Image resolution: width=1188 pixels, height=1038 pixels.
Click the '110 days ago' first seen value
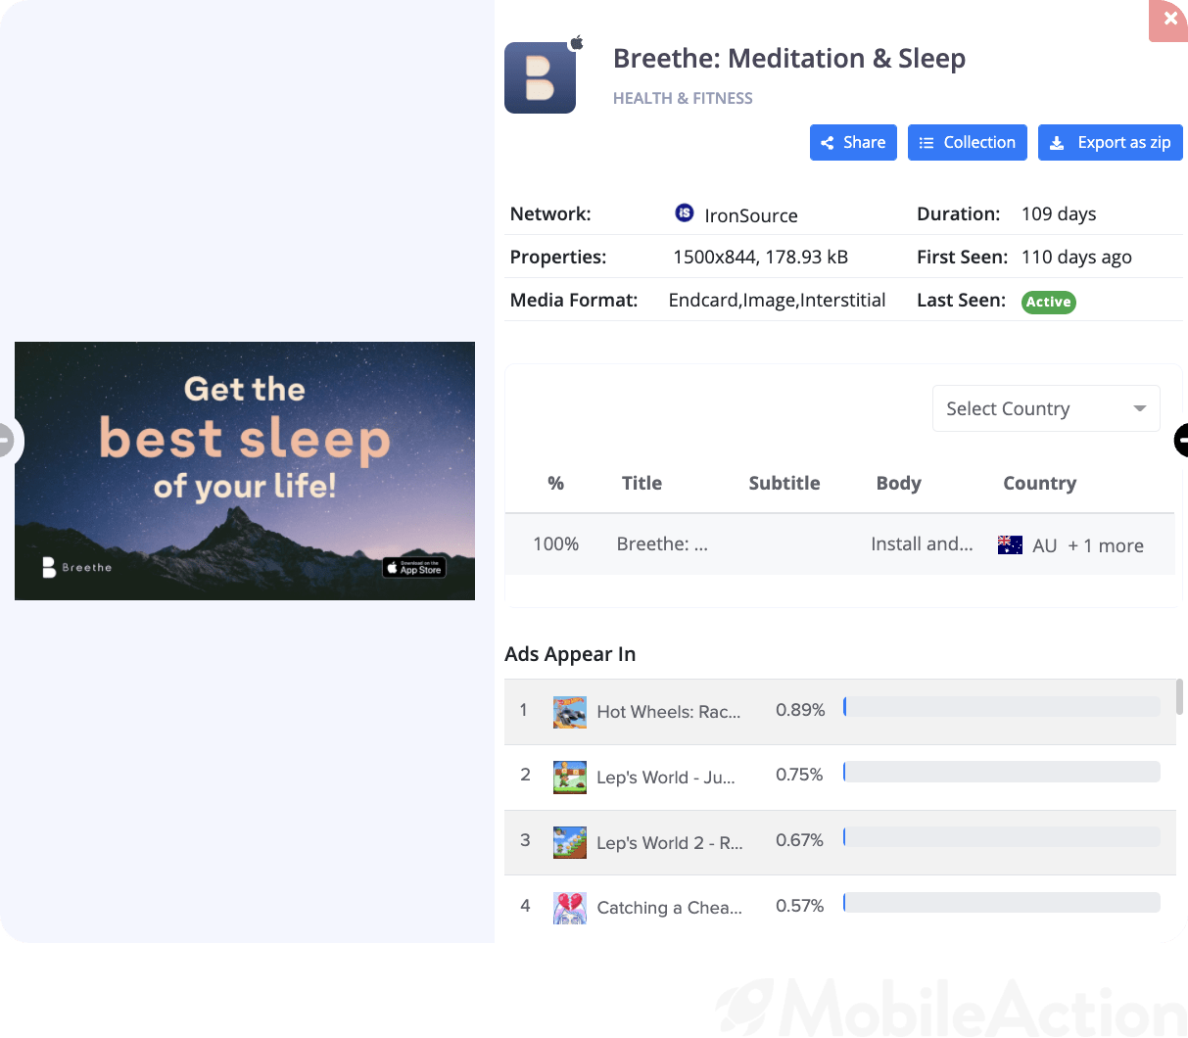1076,257
